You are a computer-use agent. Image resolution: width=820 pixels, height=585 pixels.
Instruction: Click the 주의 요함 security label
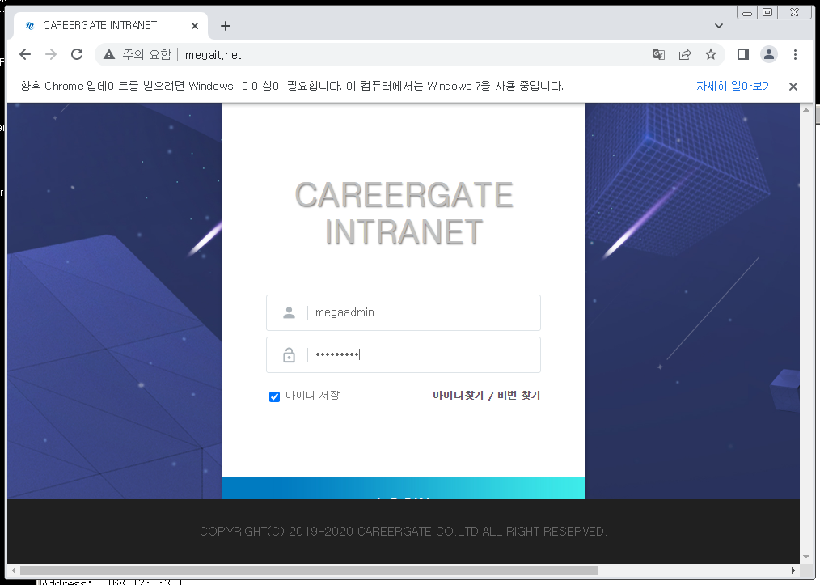point(147,54)
